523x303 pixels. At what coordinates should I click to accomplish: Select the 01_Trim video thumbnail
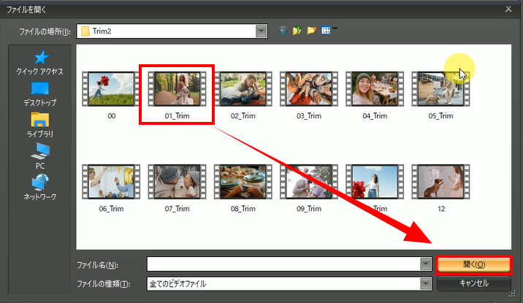176,89
